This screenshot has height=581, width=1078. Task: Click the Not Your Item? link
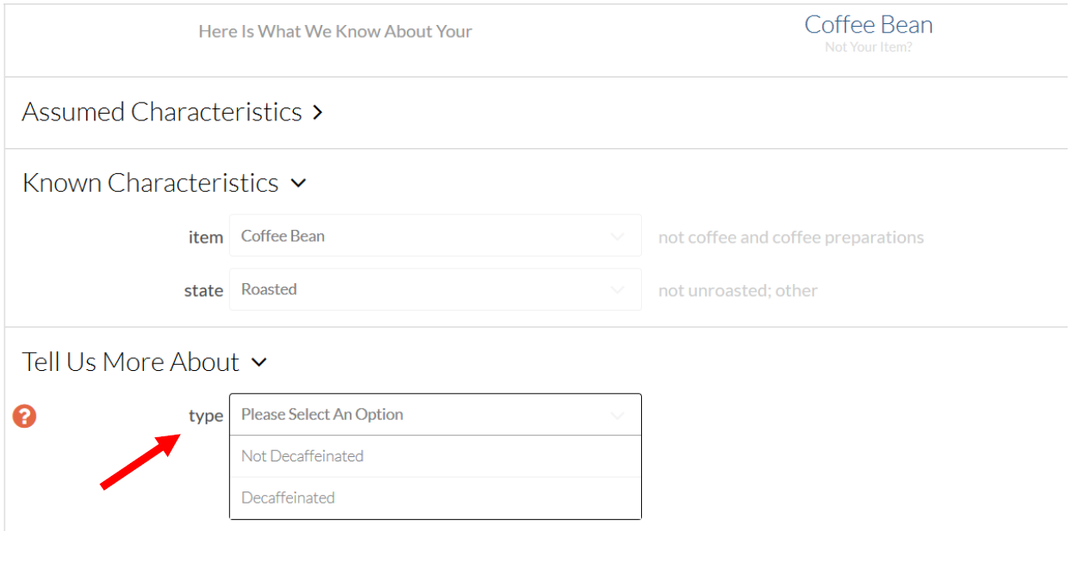[869, 47]
